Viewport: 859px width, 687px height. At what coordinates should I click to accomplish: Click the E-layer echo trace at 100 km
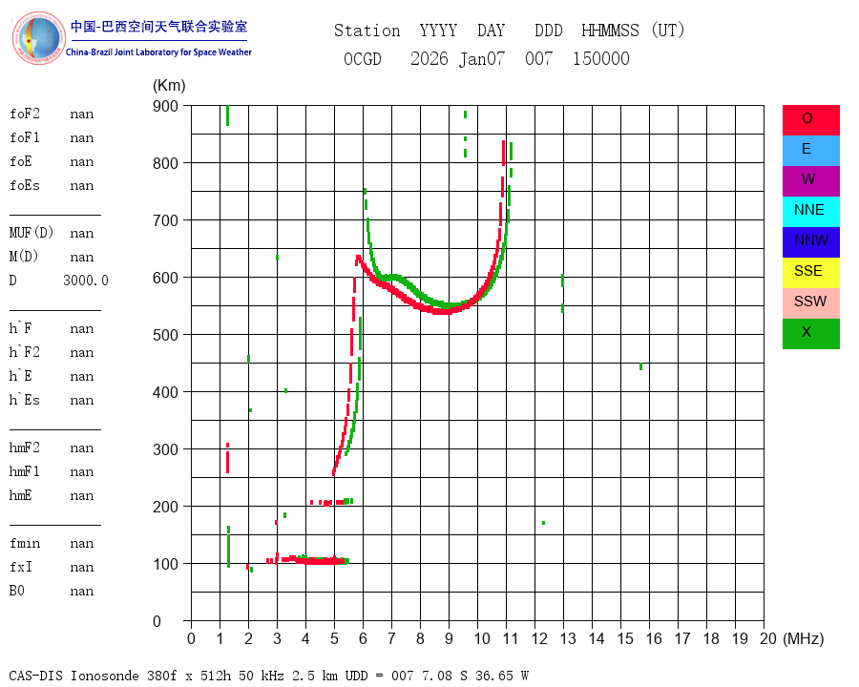pyautogui.click(x=306, y=560)
